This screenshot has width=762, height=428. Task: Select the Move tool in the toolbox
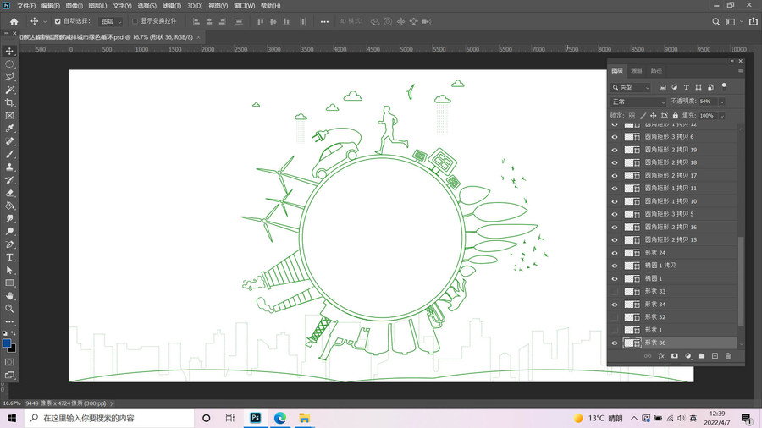click(x=9, y=51)
